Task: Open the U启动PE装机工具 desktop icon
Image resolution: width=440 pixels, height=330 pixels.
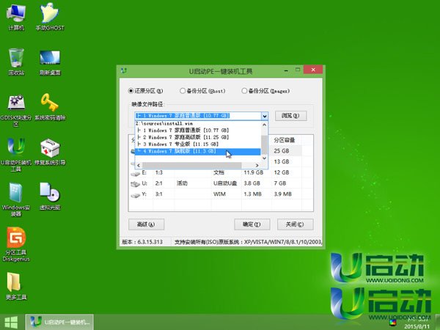Action: coord(16,154)
